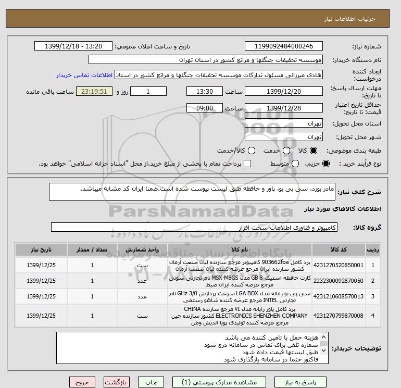Click product code 4231270799870008
Image resolution: width=401 pixels, height=388 pixels.
(339, 316)
